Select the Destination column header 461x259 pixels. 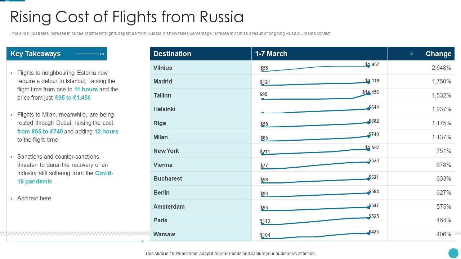[172, 54]
